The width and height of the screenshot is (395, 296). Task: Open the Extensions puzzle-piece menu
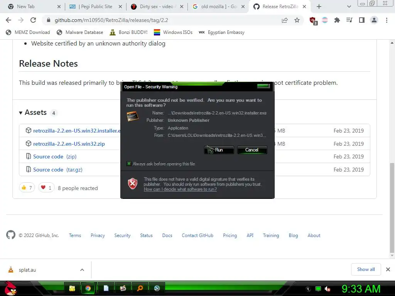click(x=337, y=20)
